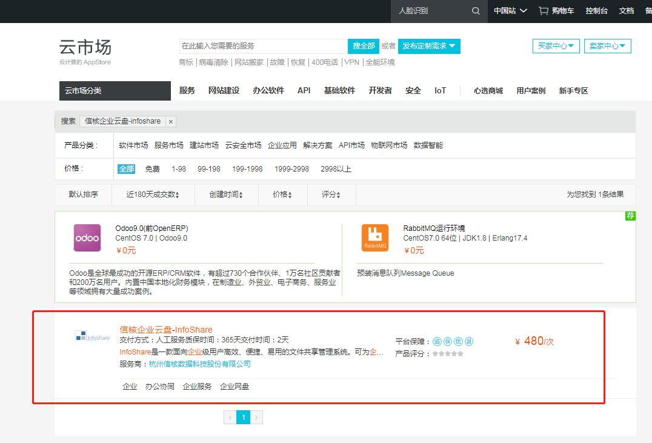Go to previous results page arrow

click(x=230, y=417)
